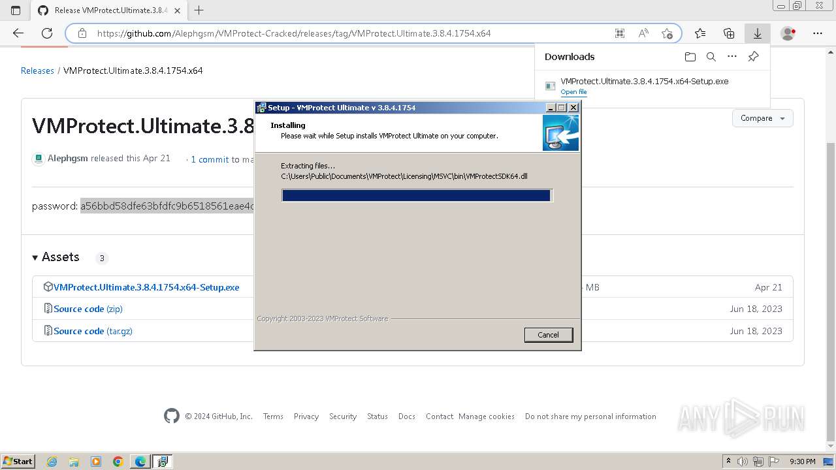The image size is (836, 470).
Task: Show hidden tray icons arrow
Action: tap(728, 462)
